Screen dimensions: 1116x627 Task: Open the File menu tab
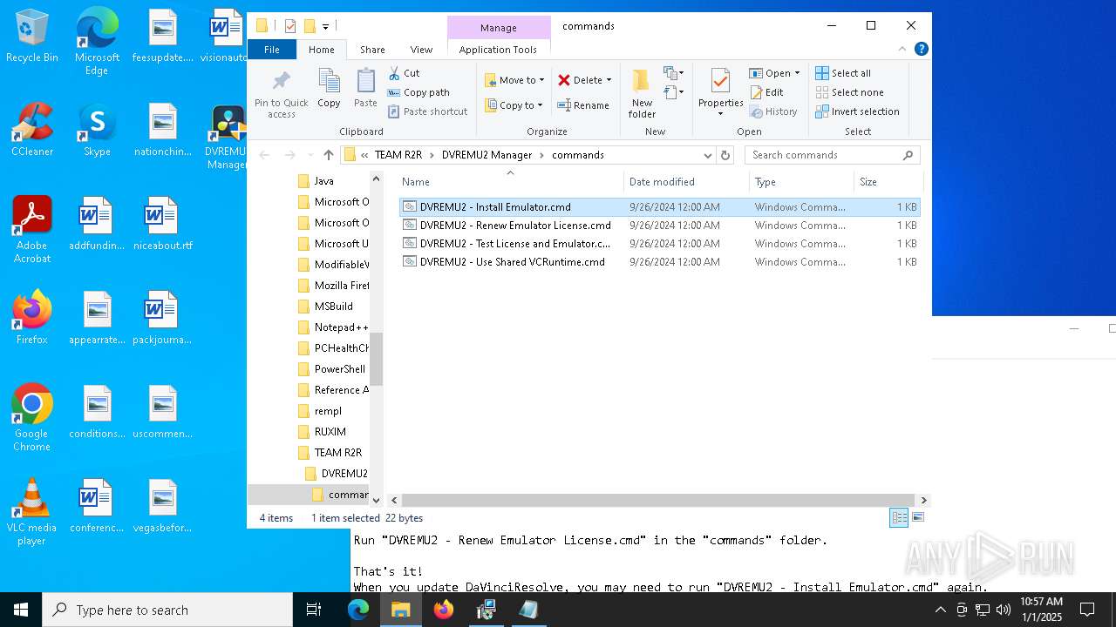(272, 50)
